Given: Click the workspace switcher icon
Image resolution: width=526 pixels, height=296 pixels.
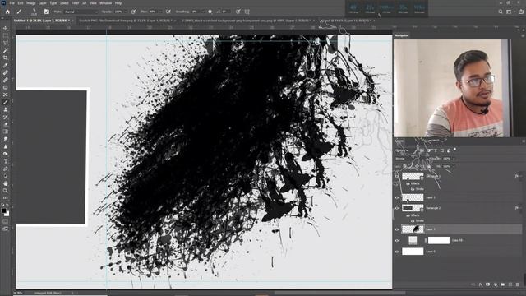Looking at the screenshot, I should [x=509, y=12].
